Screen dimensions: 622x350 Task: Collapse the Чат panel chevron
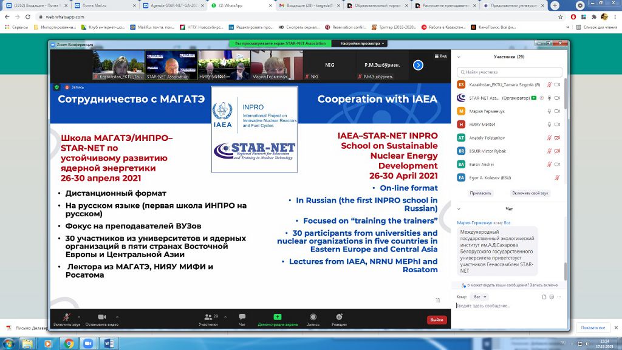click(459, 209)
